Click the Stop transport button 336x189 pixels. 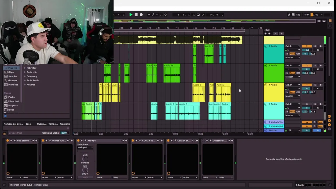point(136,15)
